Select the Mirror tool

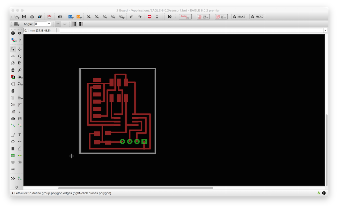pyautogui.click(x=13, y=56)
